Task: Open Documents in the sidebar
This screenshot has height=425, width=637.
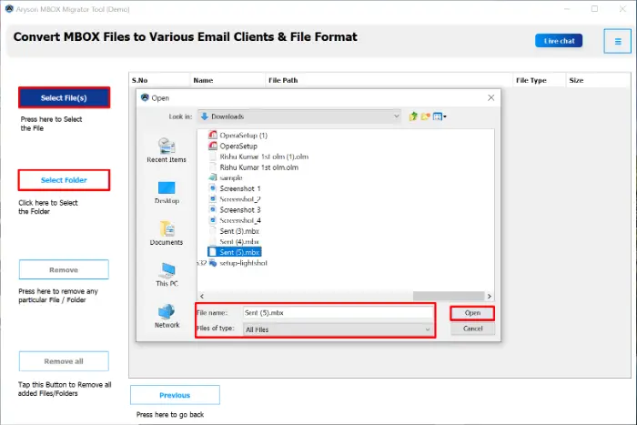Action: (x=167, y=233)
